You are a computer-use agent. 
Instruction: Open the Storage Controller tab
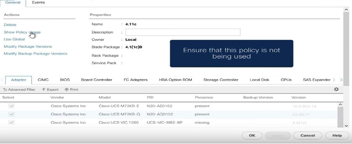point(221,80)
